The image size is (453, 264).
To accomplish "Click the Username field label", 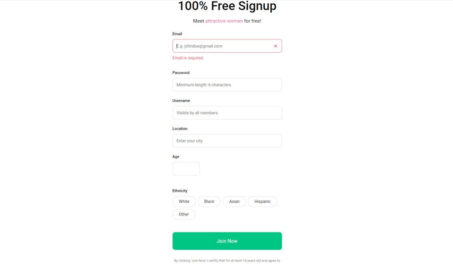I will point(181,101).
